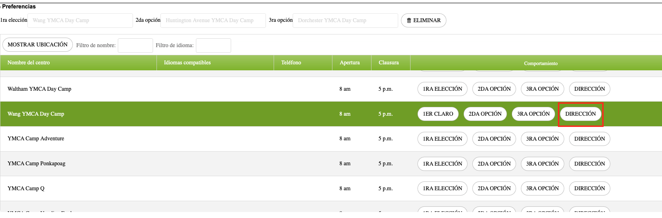
Task: Select 1RA ELECCIÓN for YMCA Camp Q
Action: (443, 188)
